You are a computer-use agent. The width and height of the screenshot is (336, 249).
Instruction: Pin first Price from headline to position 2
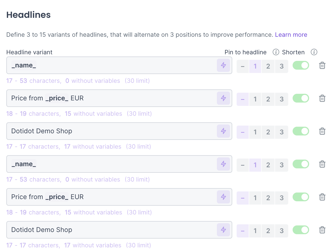pyautogui.click(x=268, y=99)
